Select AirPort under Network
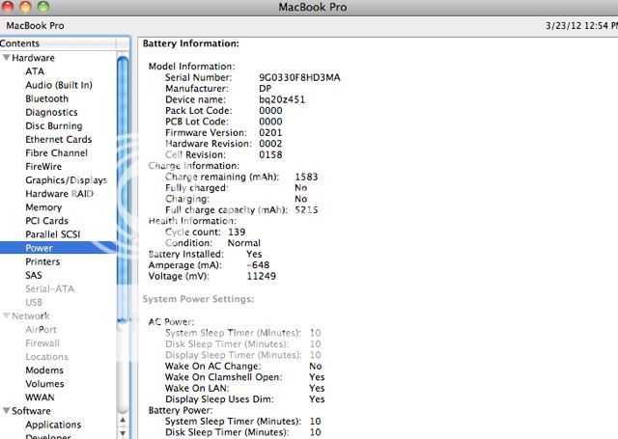Image resolution: width=618 pixels, height=439 pixels. 41,330
